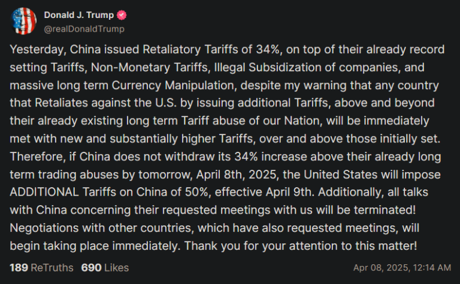Click the Apr 08, 2025 timestamp
This screenshot has height=284, width=460.
coord(402,268)
